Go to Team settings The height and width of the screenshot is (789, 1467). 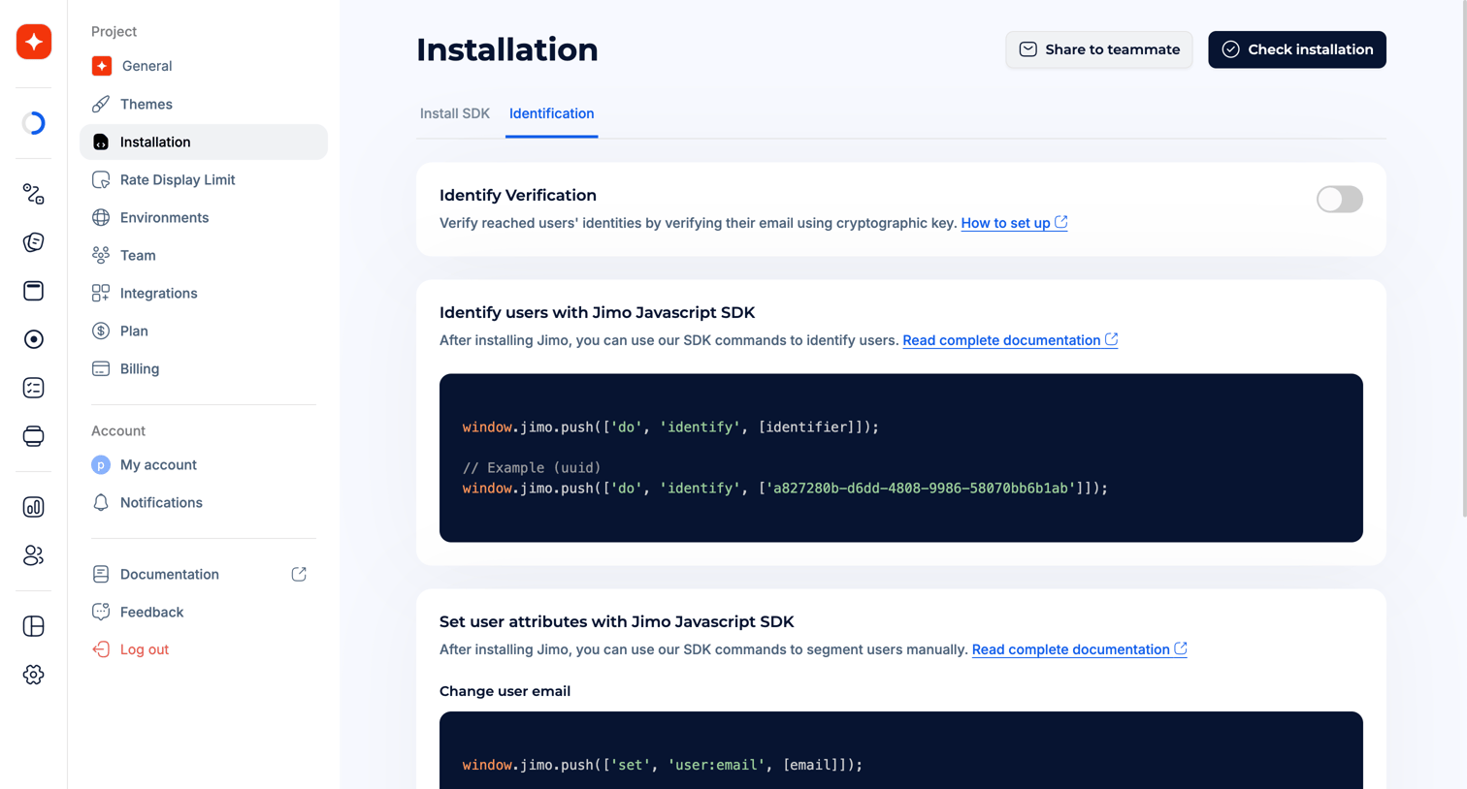pos(204,255)
